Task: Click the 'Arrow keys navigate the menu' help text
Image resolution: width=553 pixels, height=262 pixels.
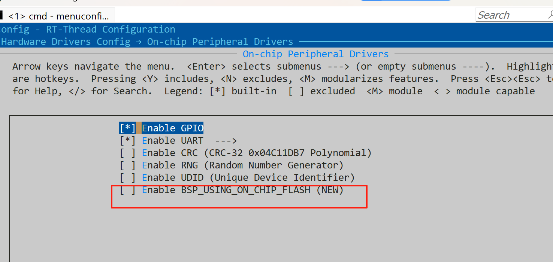Action: tap(93, 67)
